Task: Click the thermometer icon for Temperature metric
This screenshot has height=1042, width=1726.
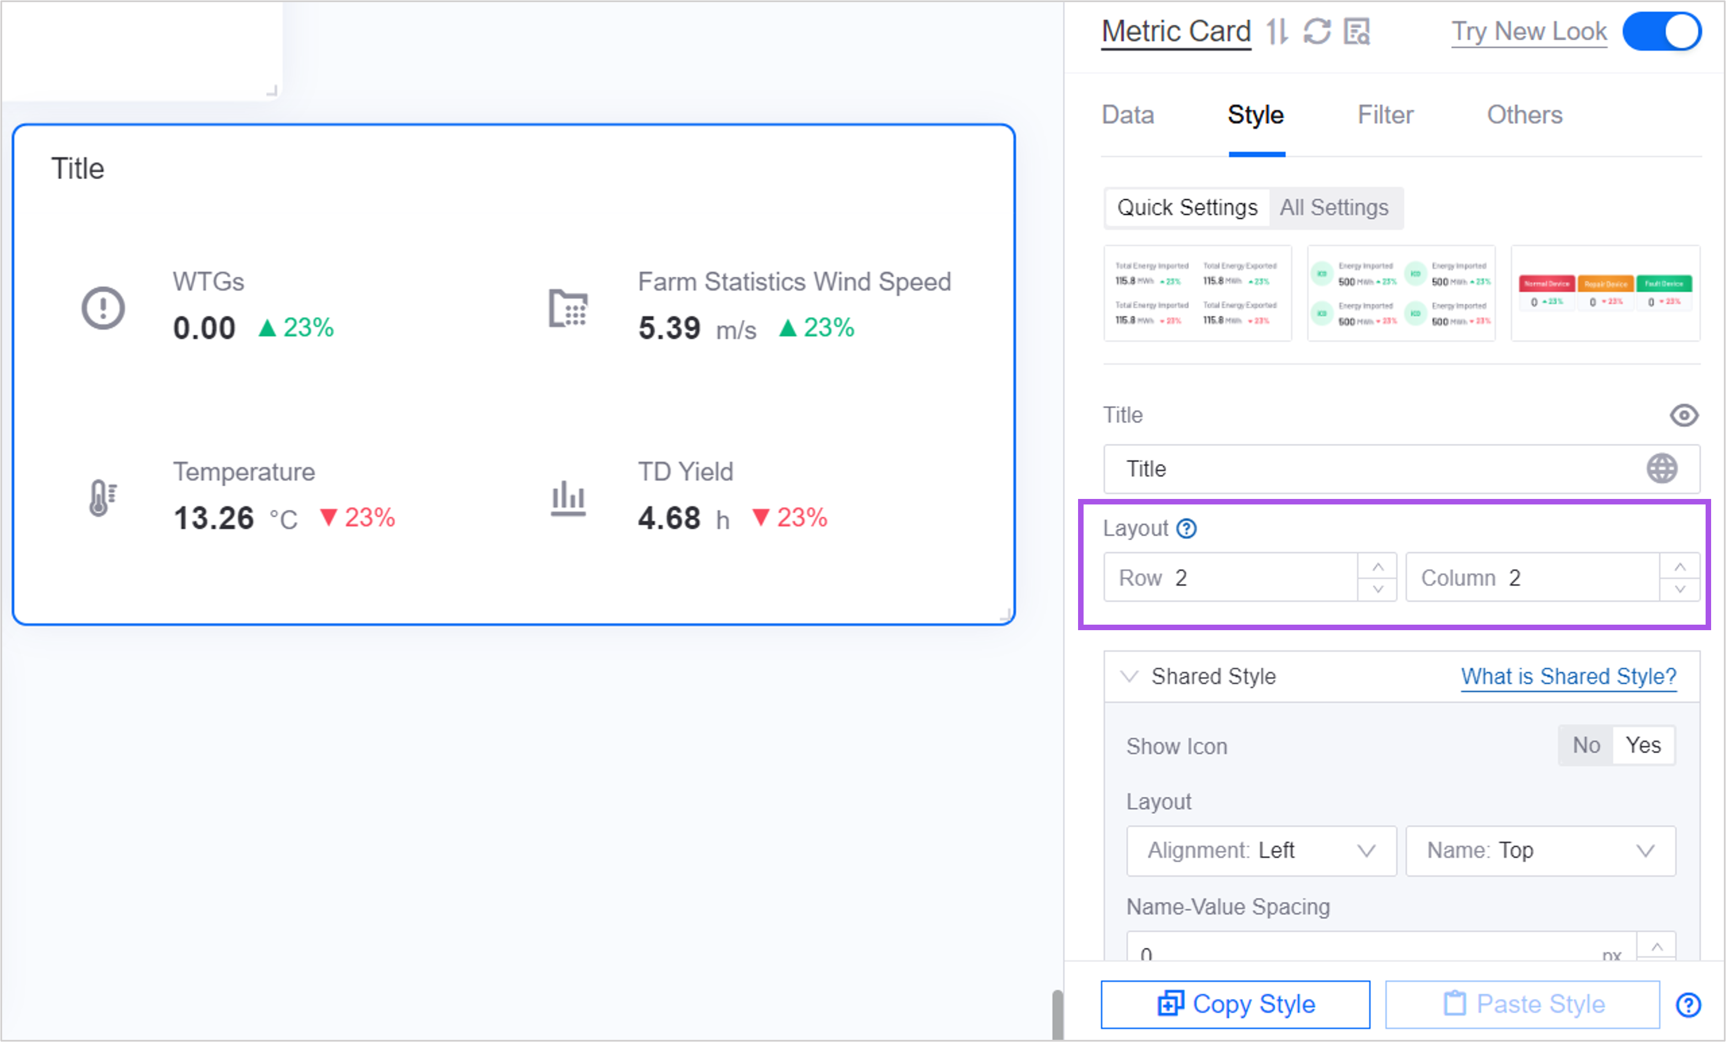Action: click(102, 497)
